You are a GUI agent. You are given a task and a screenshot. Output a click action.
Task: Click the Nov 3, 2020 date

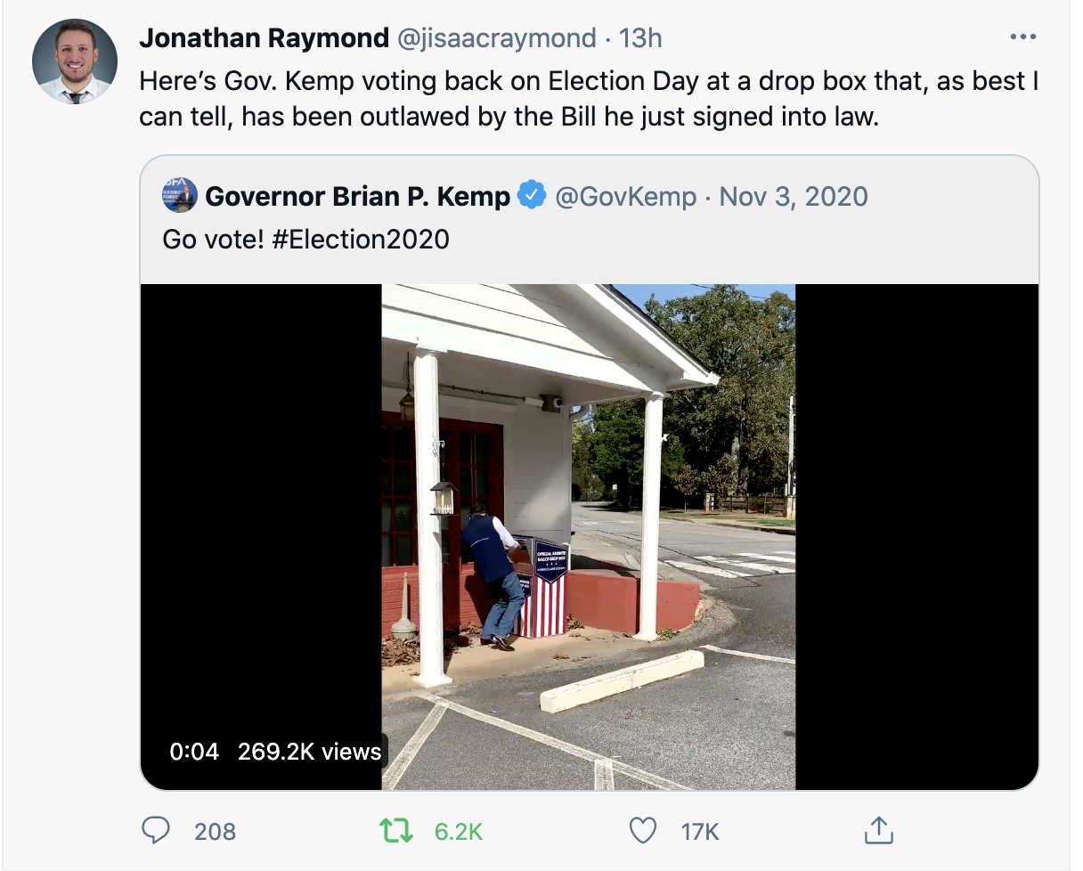794,196
